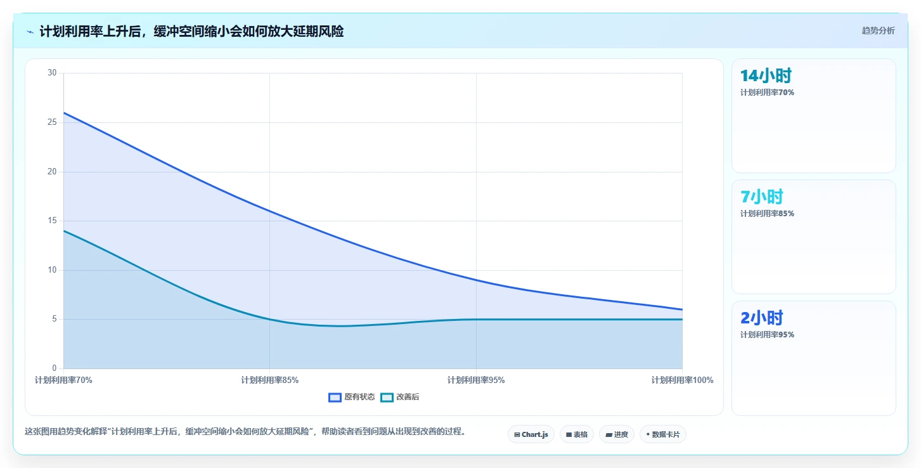
Task: Toggle the 改善后 legend swatch
Action: (387, 398)
